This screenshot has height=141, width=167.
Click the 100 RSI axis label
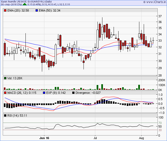pos(161,117)
